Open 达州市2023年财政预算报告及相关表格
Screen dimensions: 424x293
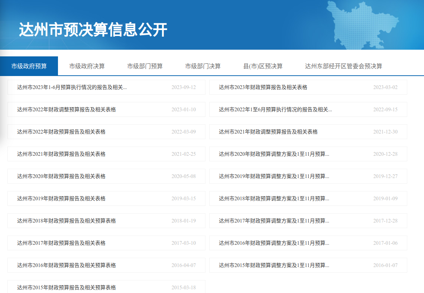tap(263, 88)
